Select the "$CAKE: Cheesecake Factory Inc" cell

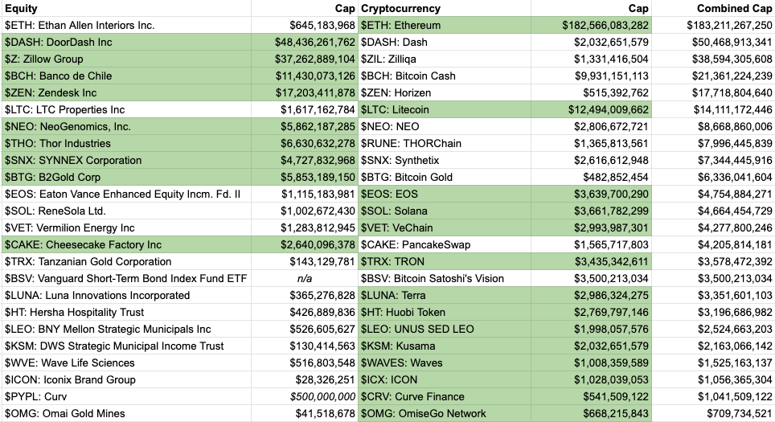(x=126, y=244)
